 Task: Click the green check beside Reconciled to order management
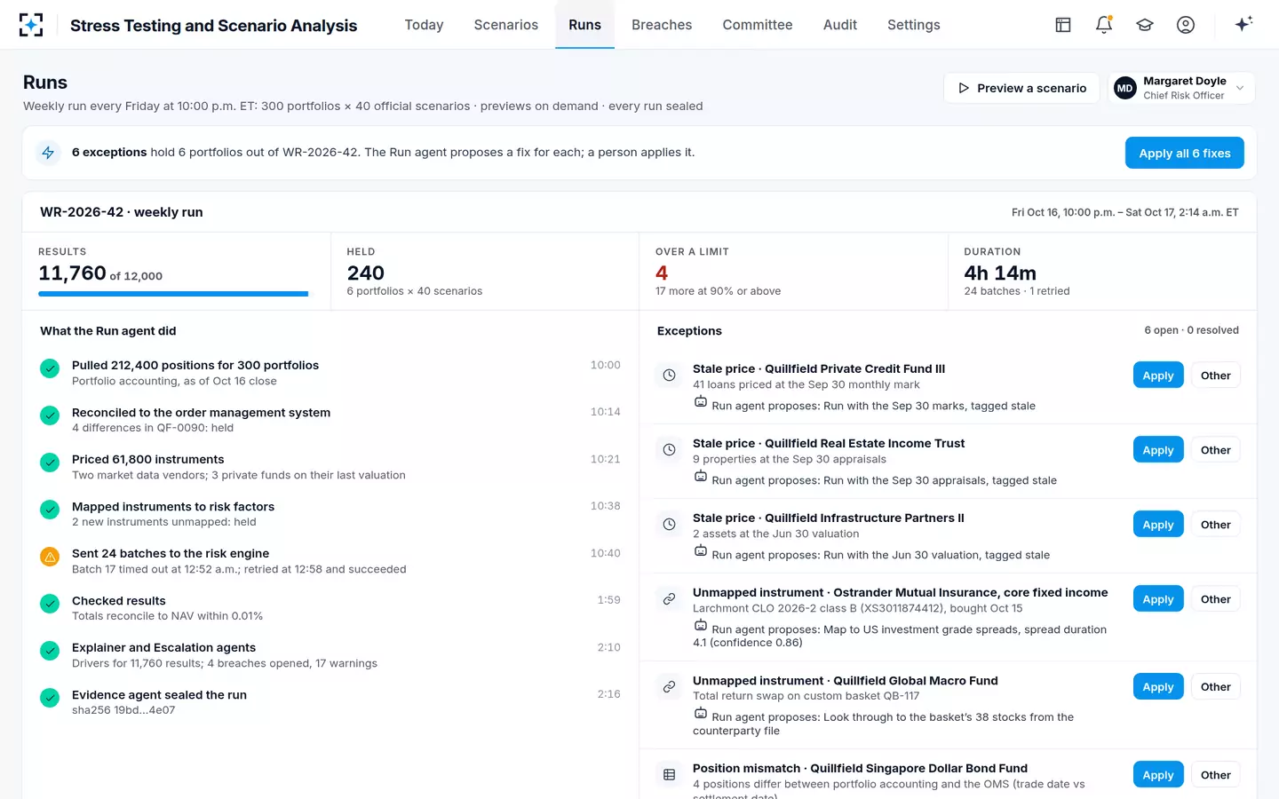(x=50, y=415)
